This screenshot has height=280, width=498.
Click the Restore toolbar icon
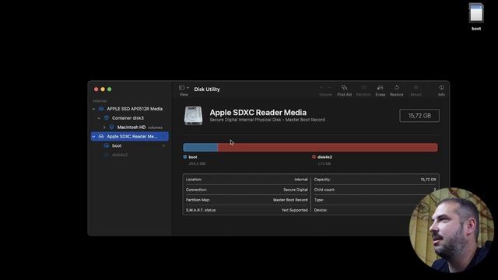tap(396, 88)
